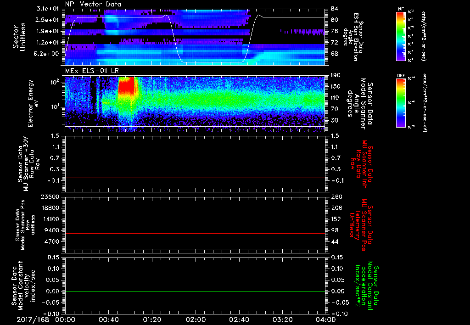This screenshot has width=470, height=325.
Task: Select the "1.9e+01" sector tick label
Action: pos(48,31)
